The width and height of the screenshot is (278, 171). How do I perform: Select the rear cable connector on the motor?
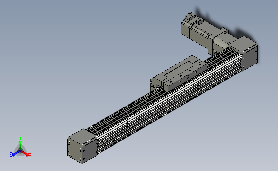pyautogui.click(x=190, y=16)
